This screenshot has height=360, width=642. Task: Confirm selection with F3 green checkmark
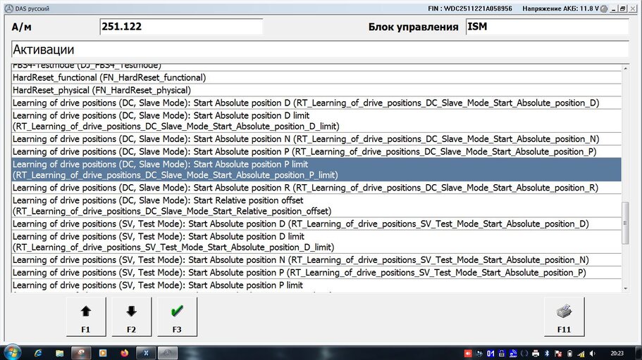(x=177, y=316)
